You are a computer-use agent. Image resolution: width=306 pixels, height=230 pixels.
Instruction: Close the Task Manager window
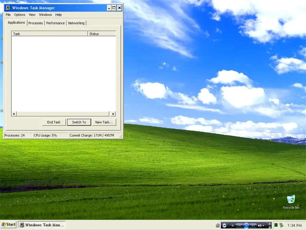point(120,8)
